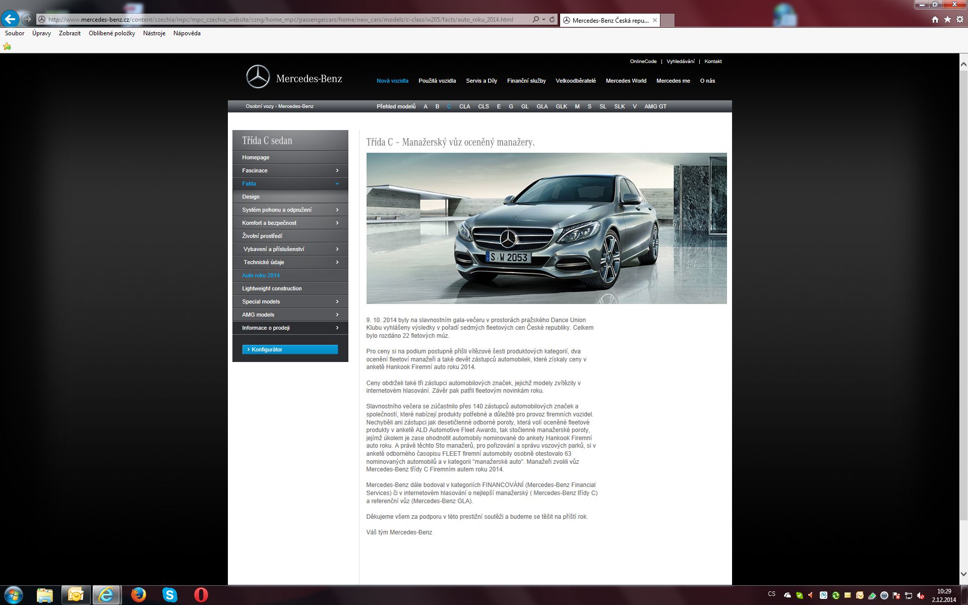The height and width of the screenshot is (605, 968).
Task: Open Servis a Díly navigation item
Action: [x=481, y=81]
